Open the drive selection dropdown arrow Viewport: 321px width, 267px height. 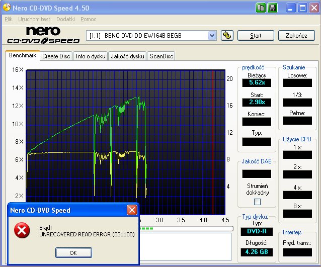pos(212,36)
